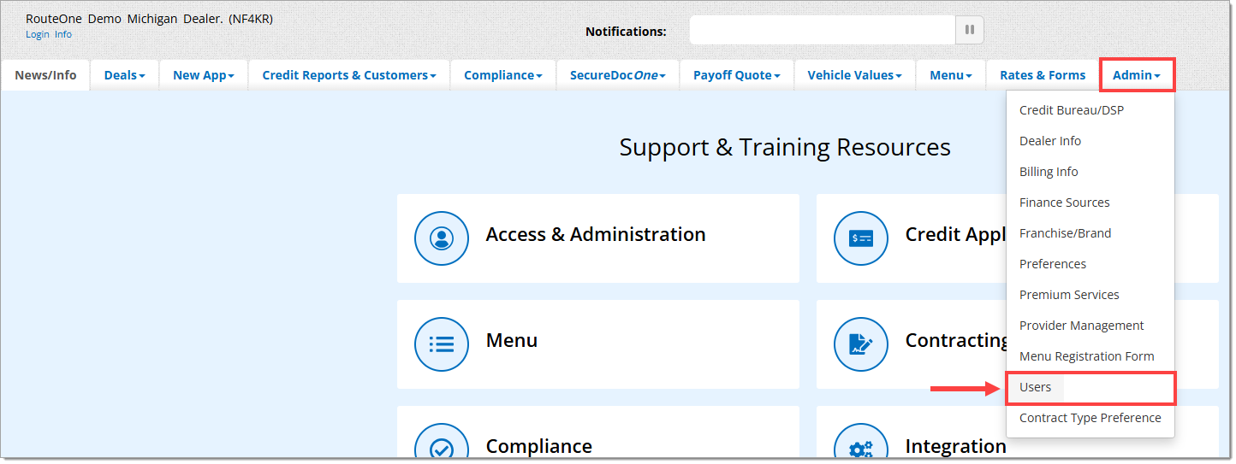
Task: Click the Info link under dealer name
Action: [63, 35]
